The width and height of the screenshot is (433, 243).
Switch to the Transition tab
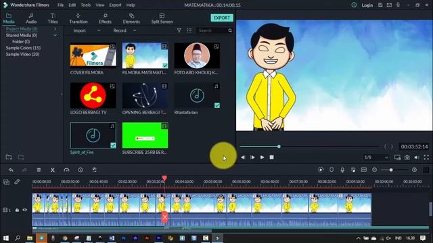78,18
